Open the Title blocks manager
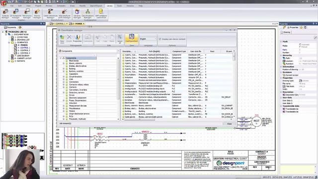This screenshot has width=318, height=179. (x=27, y=13)
